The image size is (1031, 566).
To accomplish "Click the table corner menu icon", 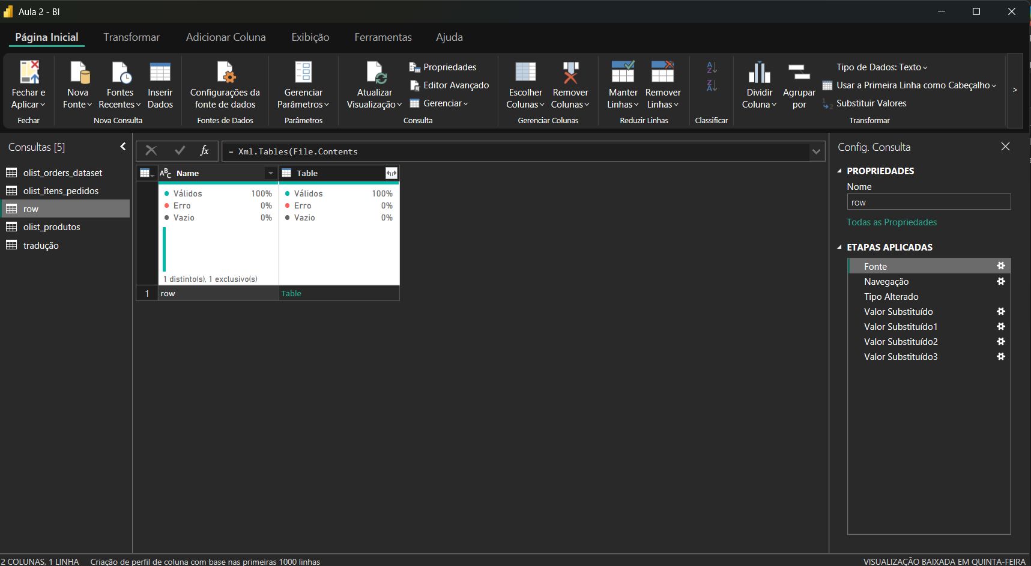I will [147, 173].
